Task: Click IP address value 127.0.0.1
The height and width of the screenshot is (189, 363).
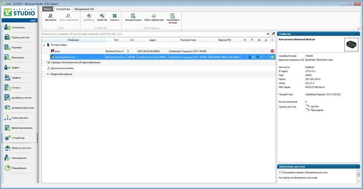Action: tap(310, 71)
